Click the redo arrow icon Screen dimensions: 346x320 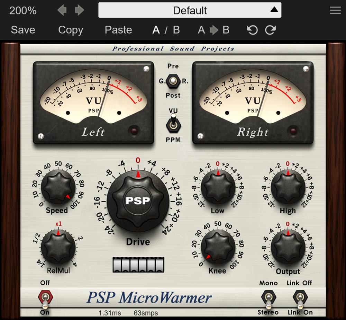pos(270,30)
